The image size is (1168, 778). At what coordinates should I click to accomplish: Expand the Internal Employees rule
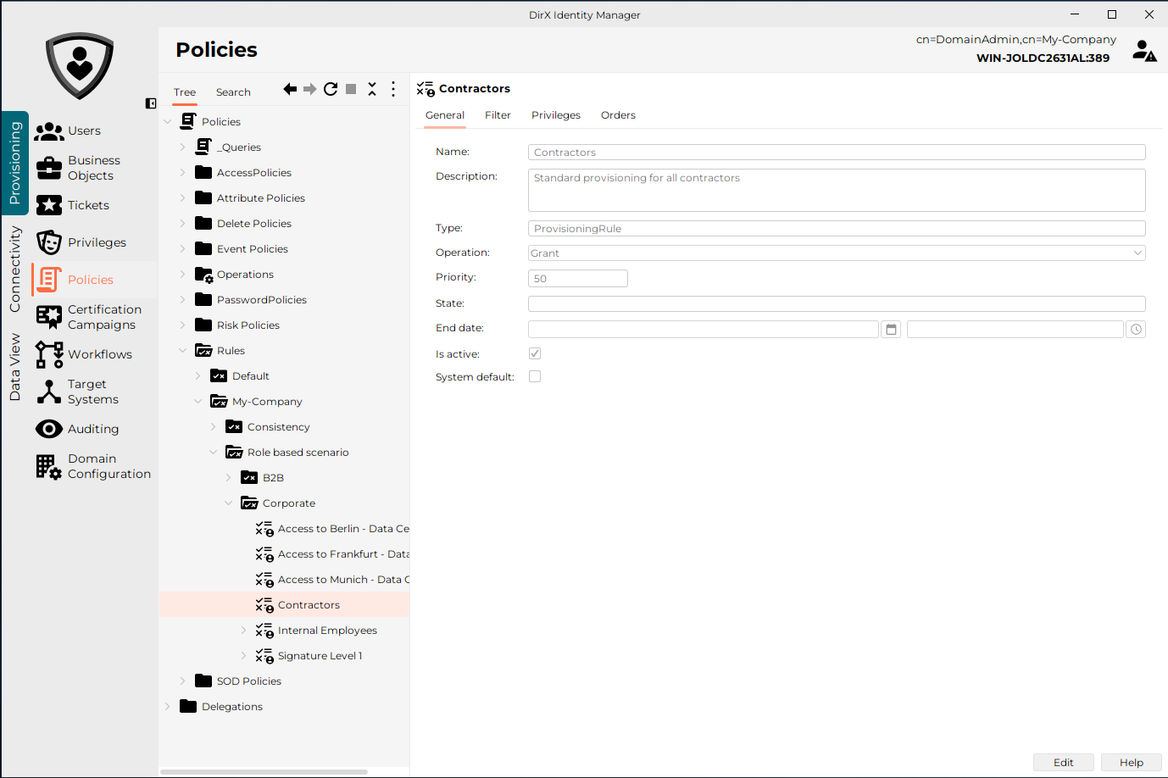tap(243, 631)
